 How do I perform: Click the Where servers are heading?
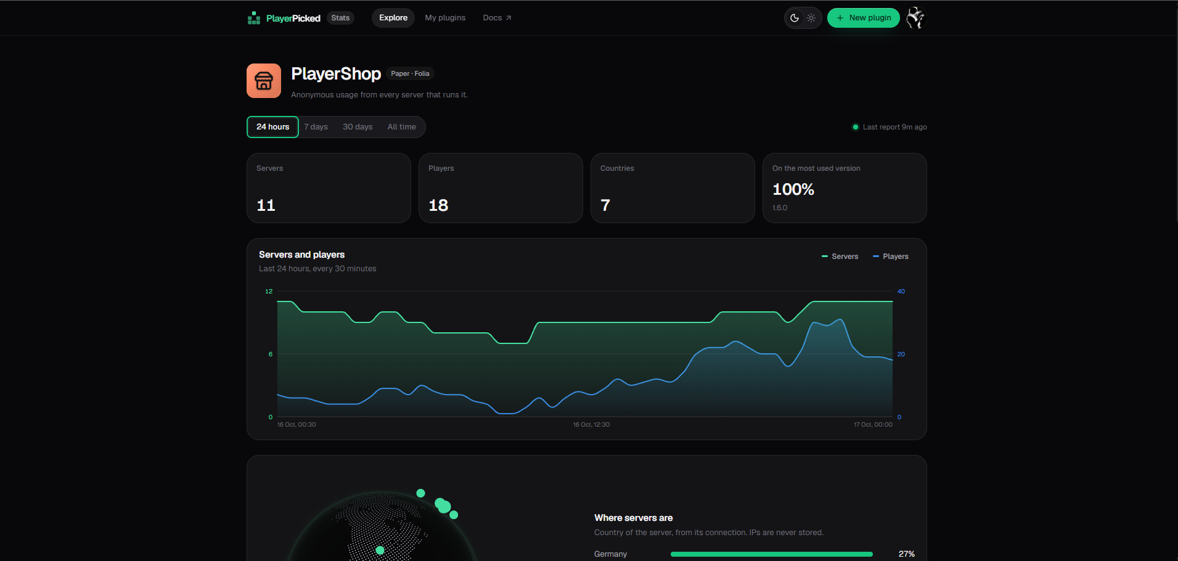[633, 518]
